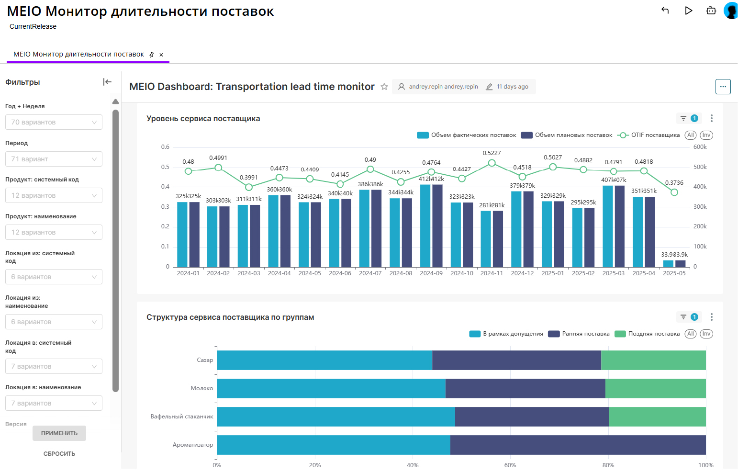Click the СБРОСИТЬ reset button
The width and height of the screenshot is (738, 473).
click(x=59, y=454)
